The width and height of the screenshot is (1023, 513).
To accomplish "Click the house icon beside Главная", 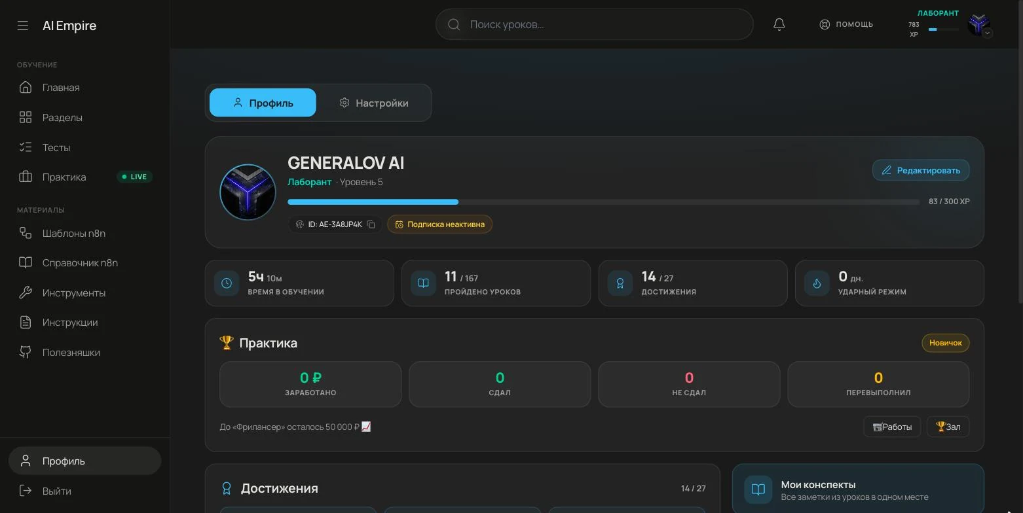I will [x=26, y=87].
